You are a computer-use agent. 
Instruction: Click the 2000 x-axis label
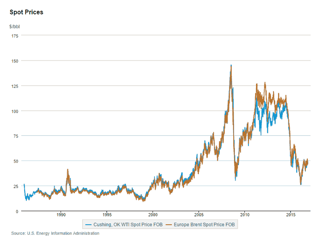[x=153, y=215]
